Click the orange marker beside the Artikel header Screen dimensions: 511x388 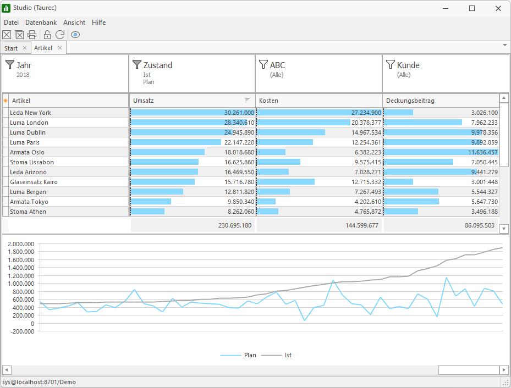click(6, 101)
